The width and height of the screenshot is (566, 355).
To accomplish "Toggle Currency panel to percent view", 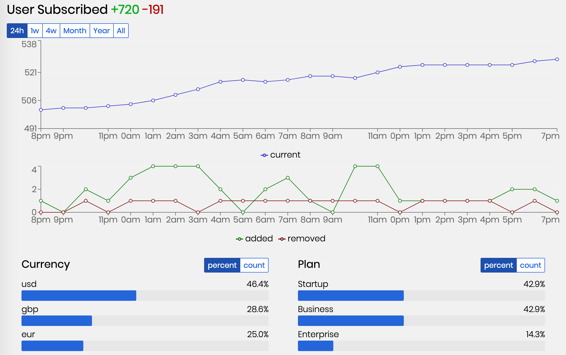I will click(x=222, y=265).
